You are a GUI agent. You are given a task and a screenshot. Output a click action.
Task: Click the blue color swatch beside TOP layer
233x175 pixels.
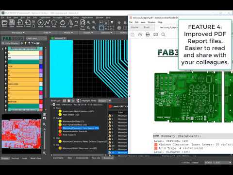pyautogui.click(x=41, y=66)
